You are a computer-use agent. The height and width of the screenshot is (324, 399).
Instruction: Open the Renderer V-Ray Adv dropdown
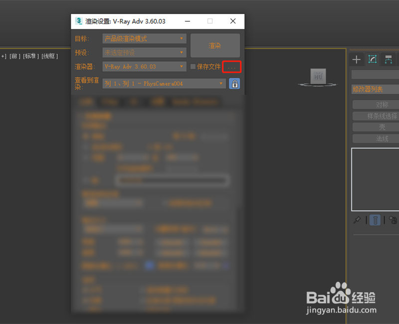click(x=144, y=67)
